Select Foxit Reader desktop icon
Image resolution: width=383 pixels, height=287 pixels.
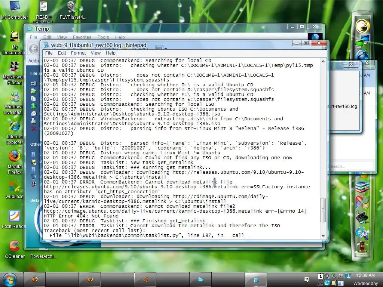click(15, 220)
